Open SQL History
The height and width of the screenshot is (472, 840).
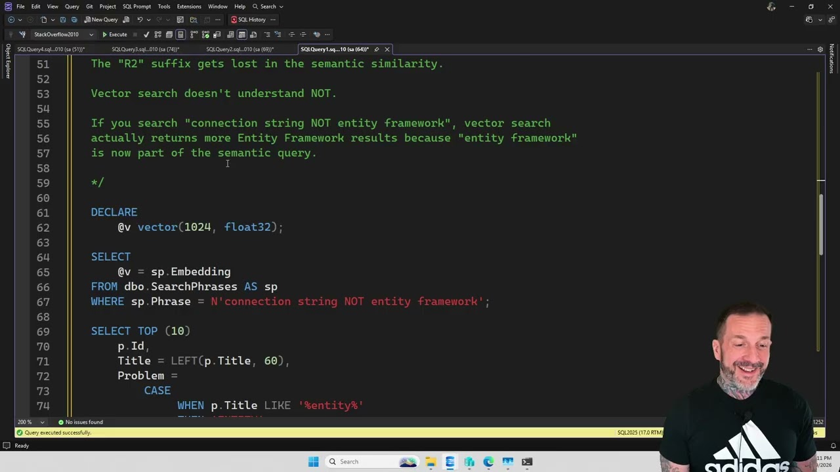pos(248,20)
